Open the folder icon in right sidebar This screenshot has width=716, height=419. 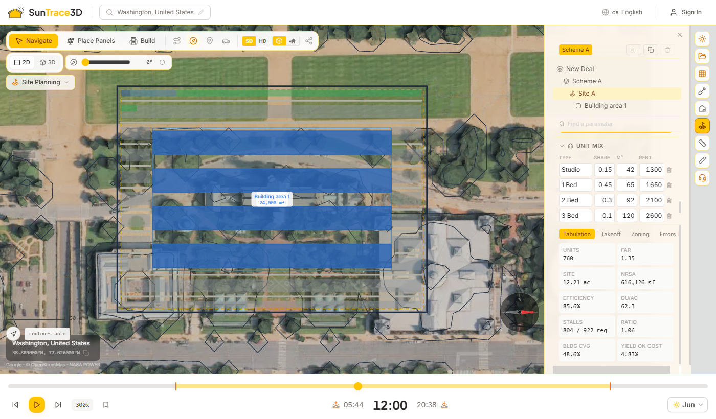(702, 56)
